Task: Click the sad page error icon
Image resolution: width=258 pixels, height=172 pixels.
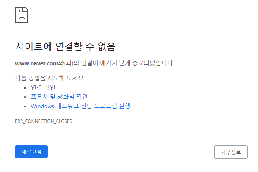Action: click(x=22, y=15)
